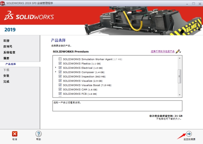The height and width of the screenshot is (144, 203).
Task: Open the select different package link
Action: coord(163,51)
